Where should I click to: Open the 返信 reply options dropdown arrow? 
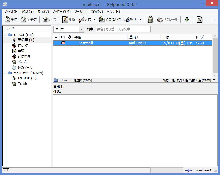(x=95, y=20)
